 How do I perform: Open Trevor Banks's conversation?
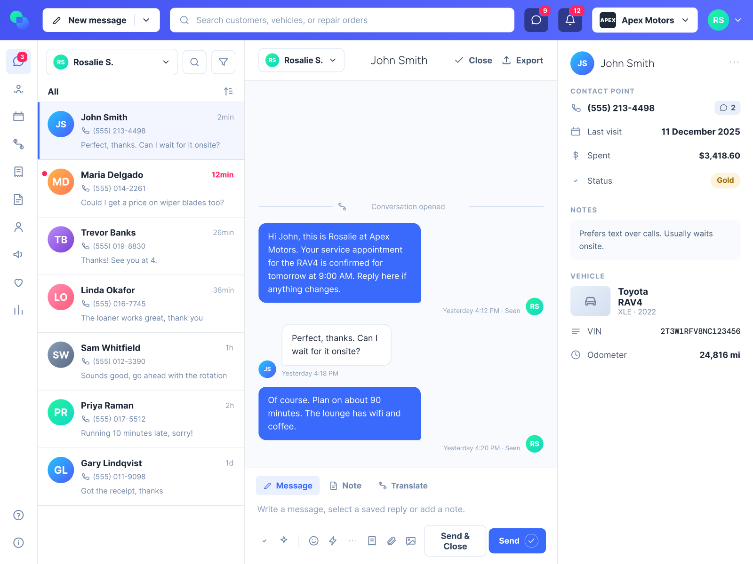click(141, 246)
